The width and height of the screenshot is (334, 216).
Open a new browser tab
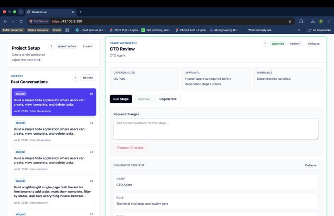[81, 12]
